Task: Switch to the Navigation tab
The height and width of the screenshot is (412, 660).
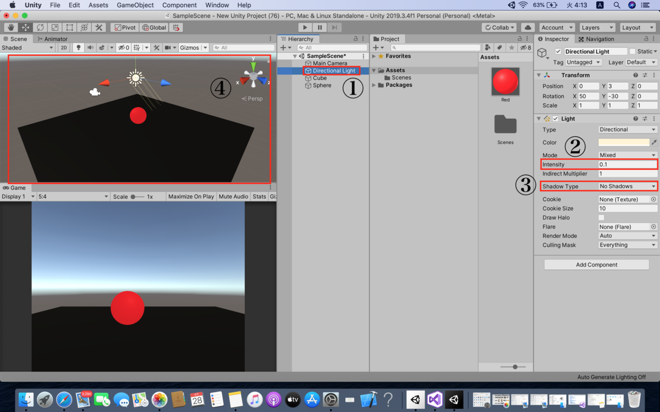Action: tap(596, 39)
